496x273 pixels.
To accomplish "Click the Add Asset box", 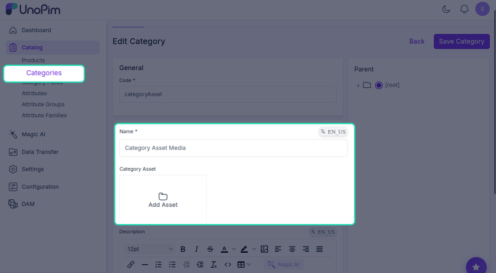I will pyautogui.click(x=163, y=200).
